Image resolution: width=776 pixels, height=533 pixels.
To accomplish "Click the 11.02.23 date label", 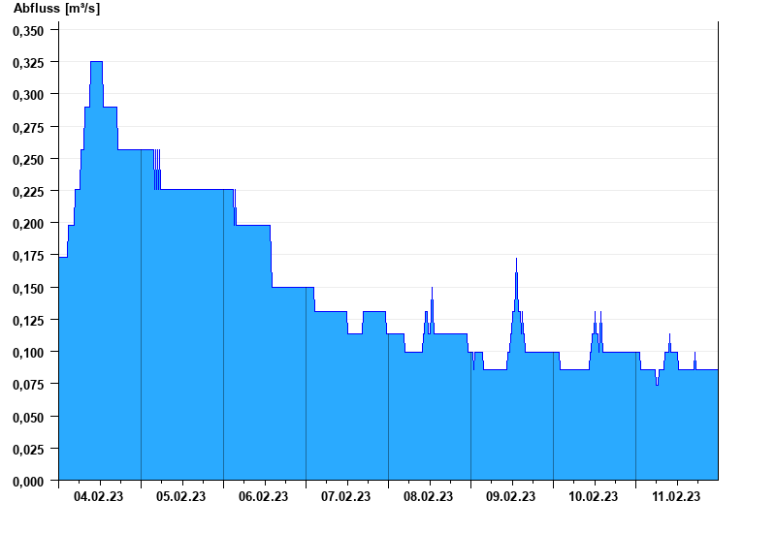I will pos(676,496).
